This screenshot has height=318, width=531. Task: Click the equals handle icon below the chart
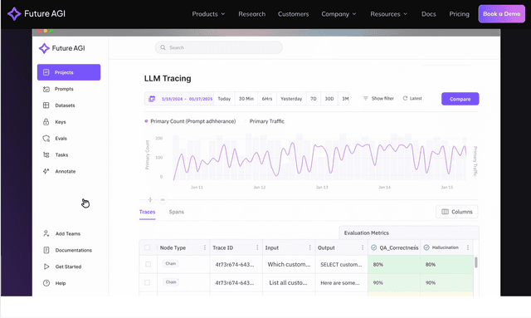(163, 199)
